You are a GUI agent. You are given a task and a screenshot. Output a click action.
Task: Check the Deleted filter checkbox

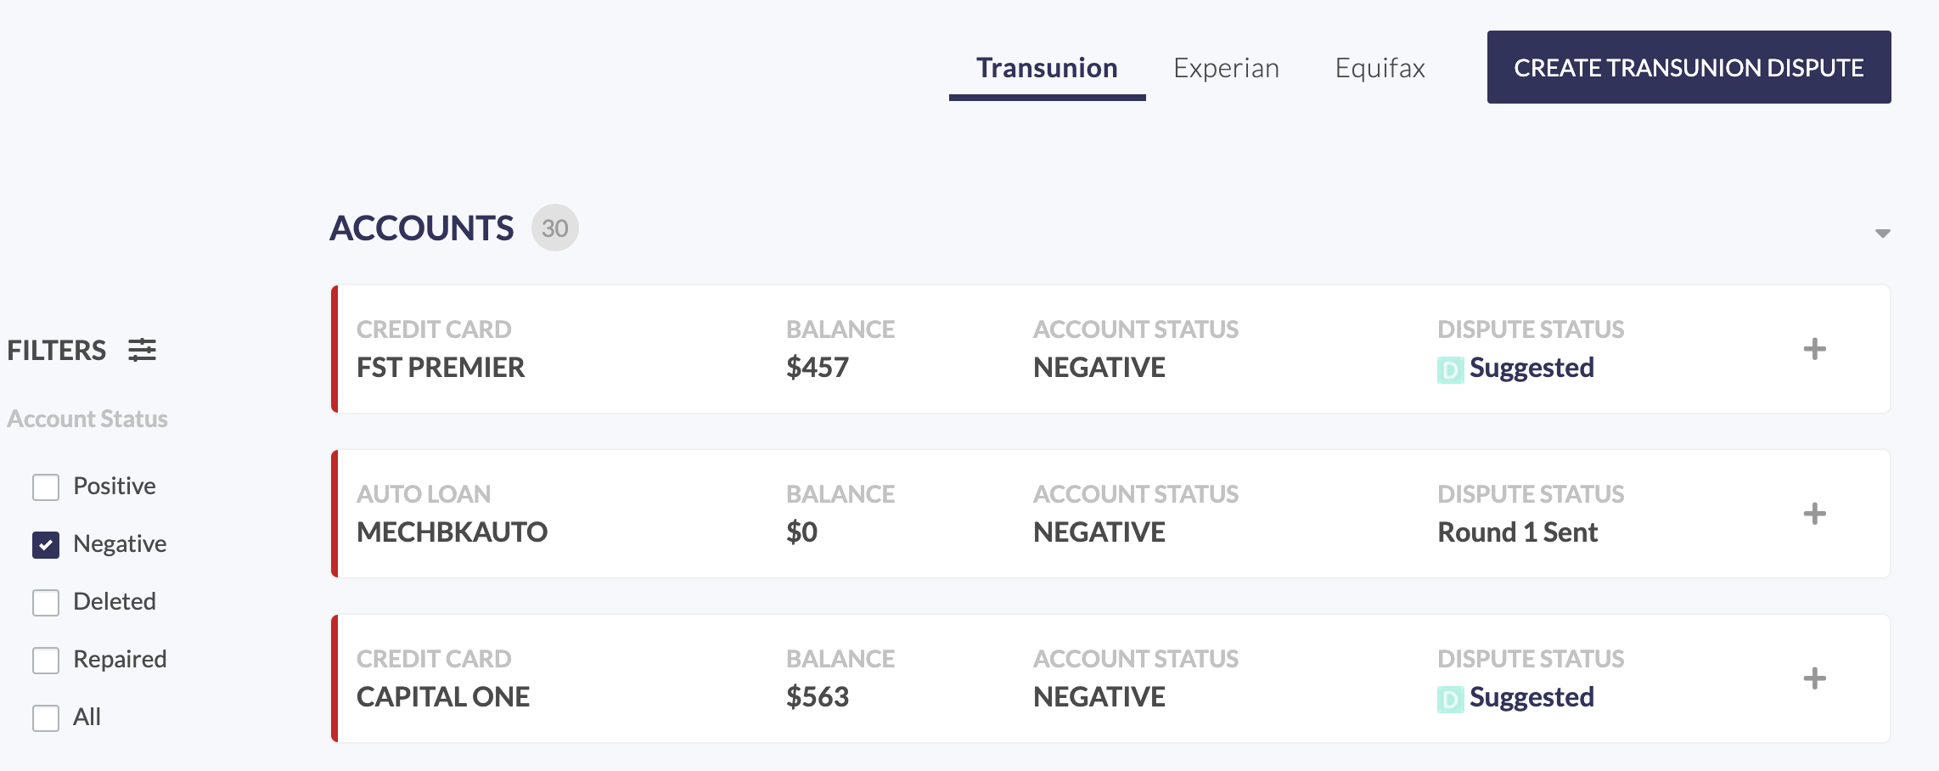coord(46,602)
